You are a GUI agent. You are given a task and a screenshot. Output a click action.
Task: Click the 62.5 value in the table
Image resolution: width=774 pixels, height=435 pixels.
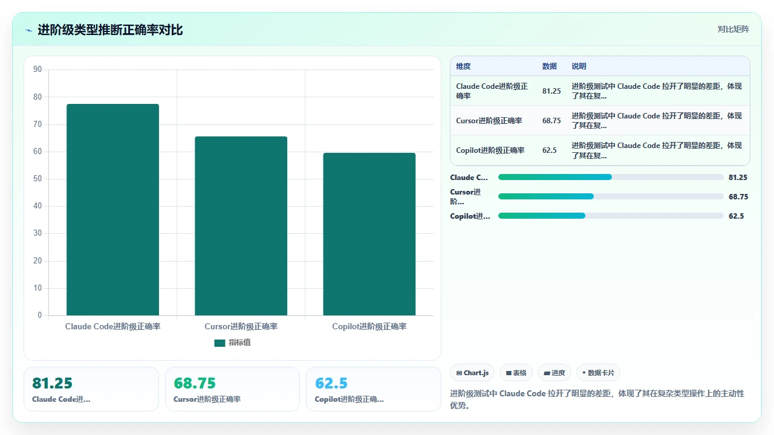[x=550, y=150]
